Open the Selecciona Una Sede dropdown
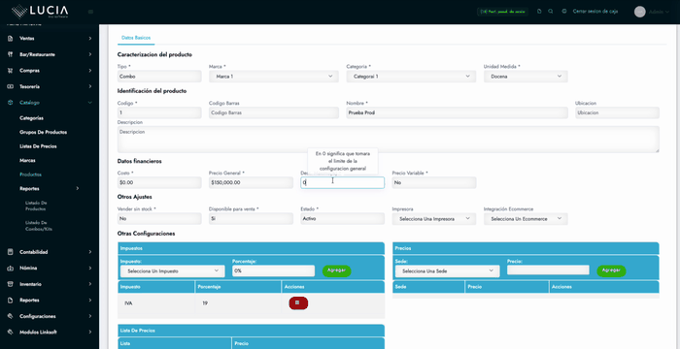 pyautogui.click(x=447, y=271)
